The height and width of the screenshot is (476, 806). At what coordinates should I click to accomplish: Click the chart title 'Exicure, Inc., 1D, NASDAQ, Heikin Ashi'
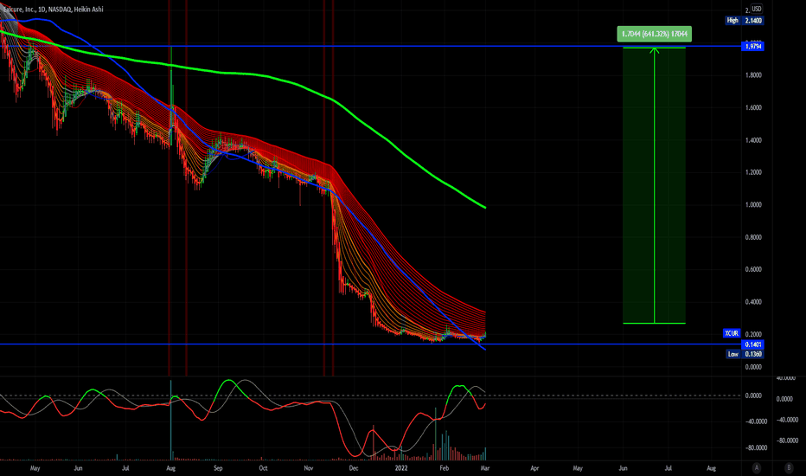pyautogui.click(x=53, y=10)
